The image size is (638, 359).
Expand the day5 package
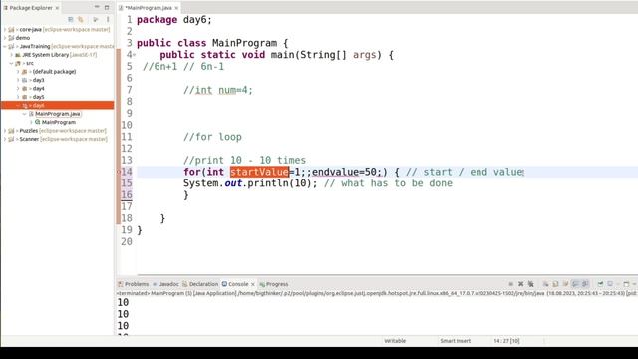[18, 97]
